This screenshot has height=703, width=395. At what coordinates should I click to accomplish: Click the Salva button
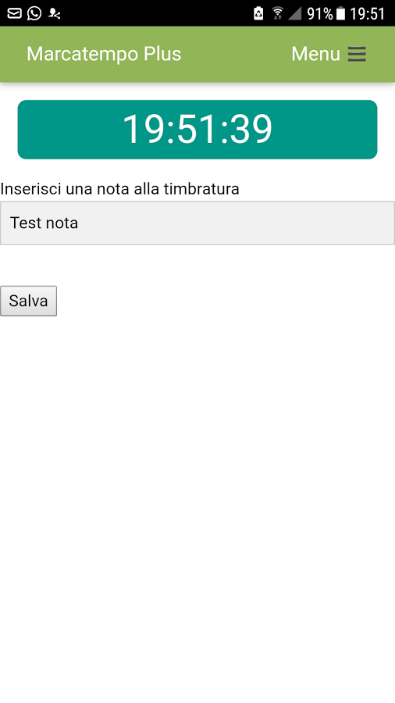[x=28, y=301]
